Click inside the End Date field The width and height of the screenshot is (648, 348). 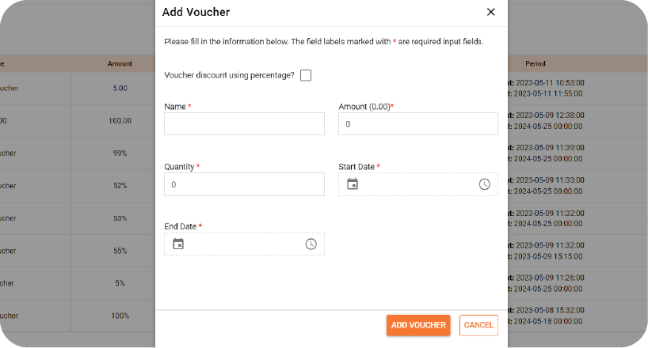(x=244, y=244)
